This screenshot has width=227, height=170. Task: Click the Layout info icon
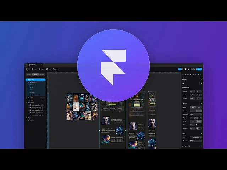click(x=187, y=104)
